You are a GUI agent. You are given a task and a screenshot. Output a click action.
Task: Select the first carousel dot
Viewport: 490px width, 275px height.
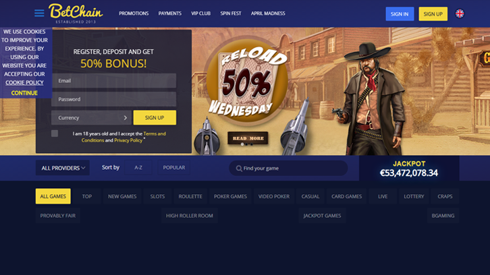[242, 144]
